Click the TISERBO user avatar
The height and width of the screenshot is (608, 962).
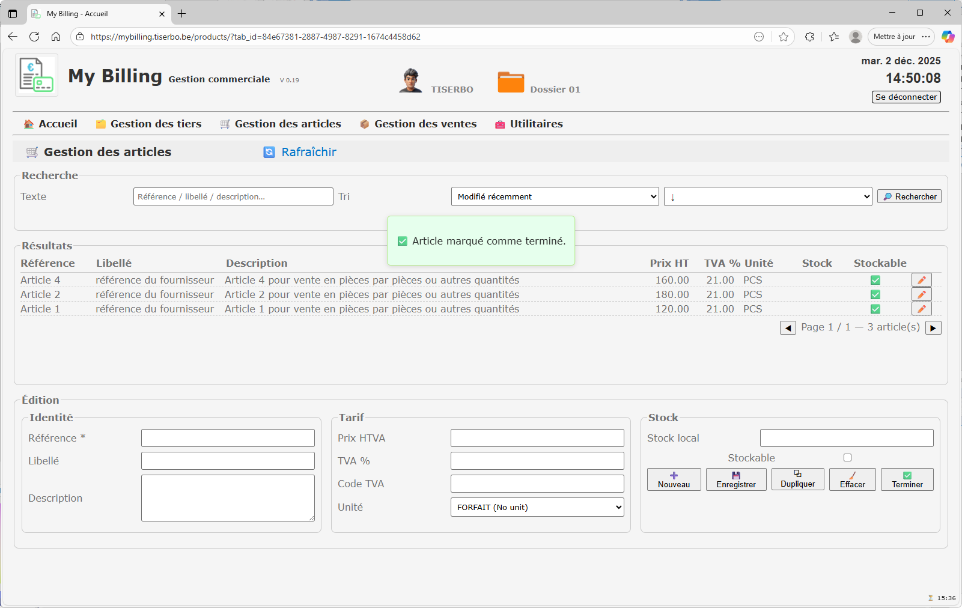pos(410,81)
